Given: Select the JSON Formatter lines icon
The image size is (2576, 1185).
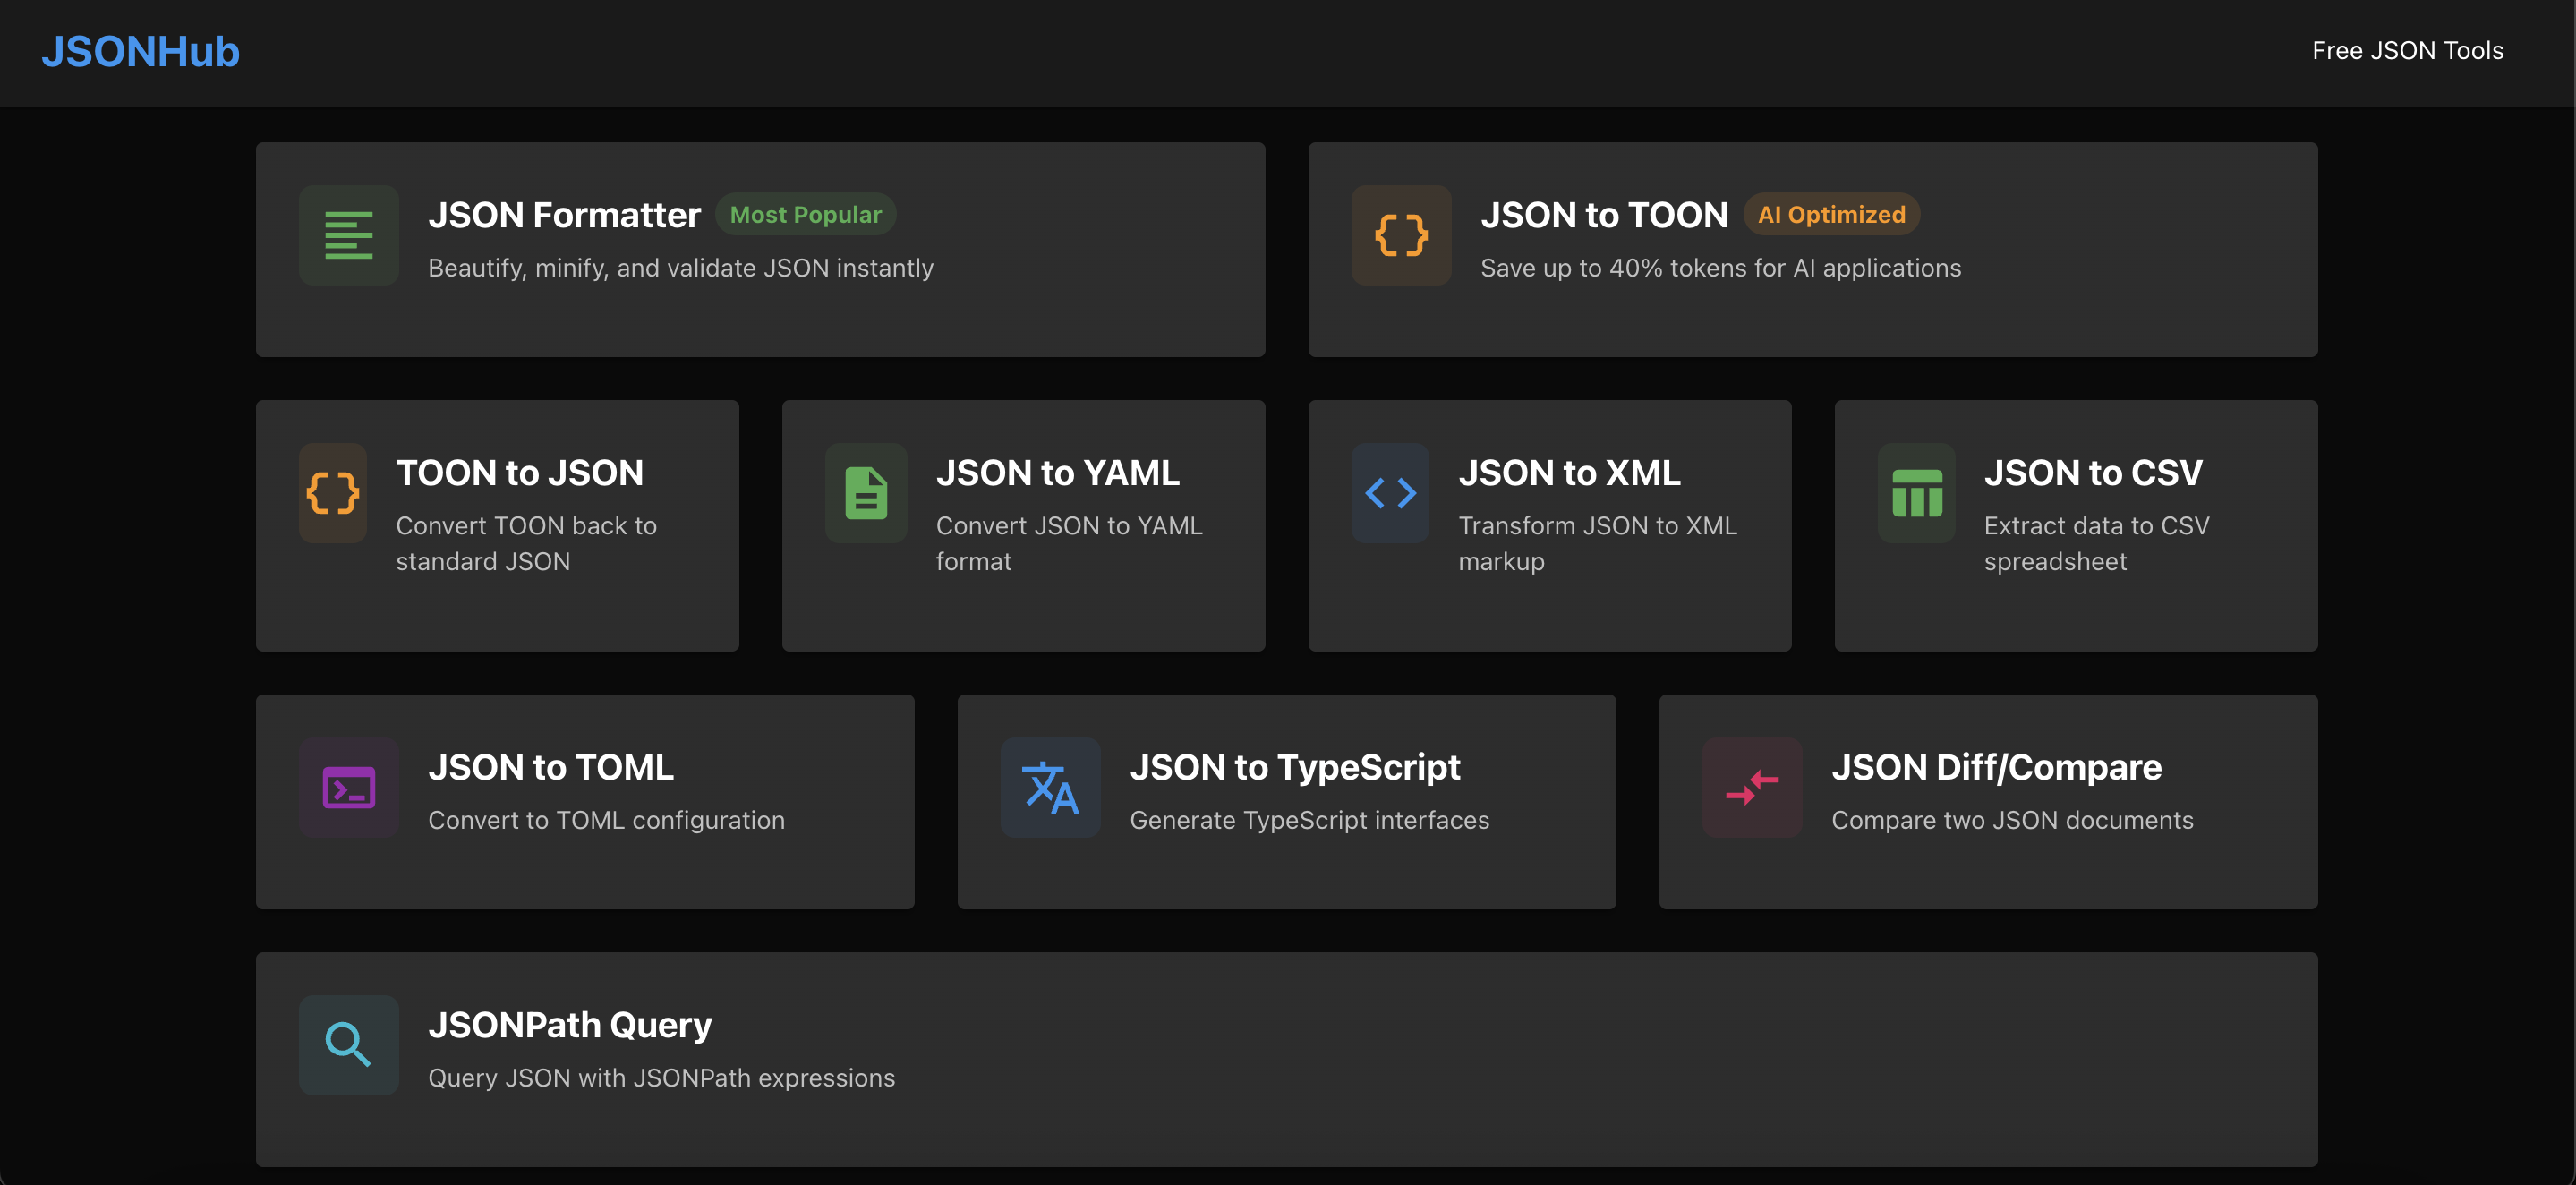Looking at the screenshot, I should point(349,235).
